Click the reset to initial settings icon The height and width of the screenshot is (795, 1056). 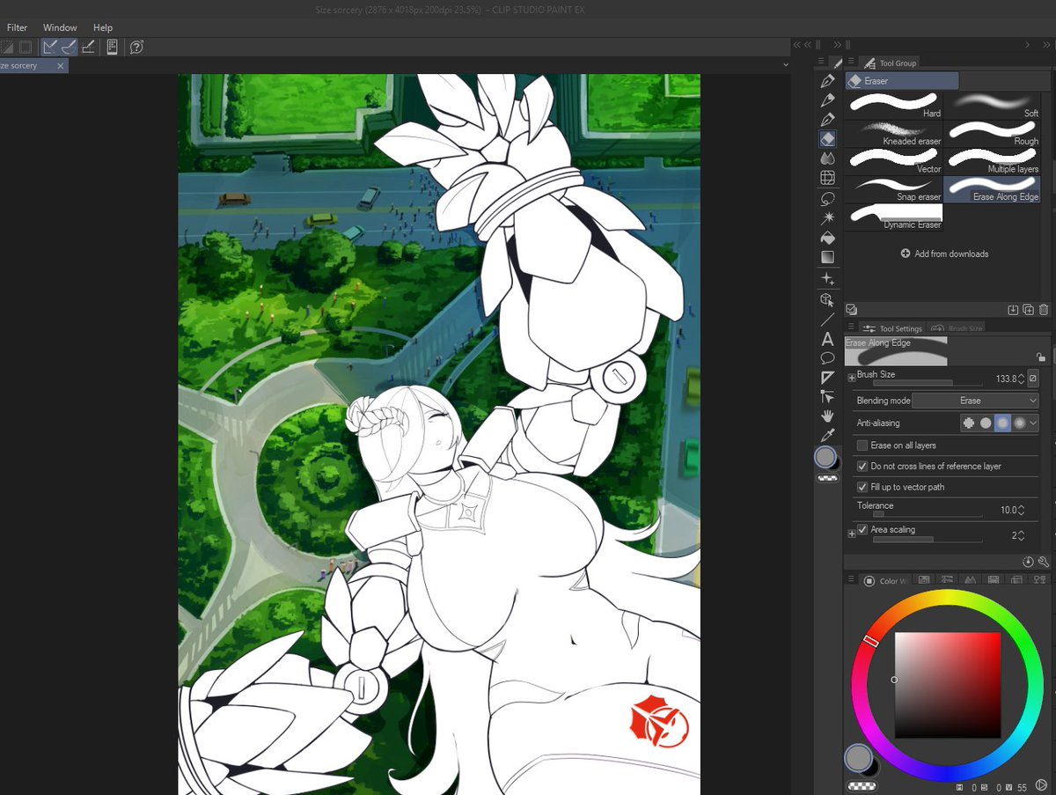(1028, 562)
